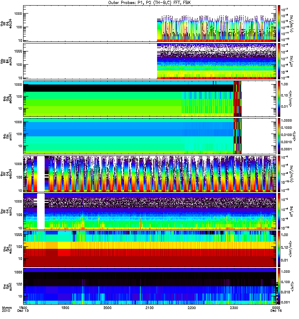Click the color bar of the thb fbk edc34 panel
Screen dimensions: 299x319
point(279,98)
